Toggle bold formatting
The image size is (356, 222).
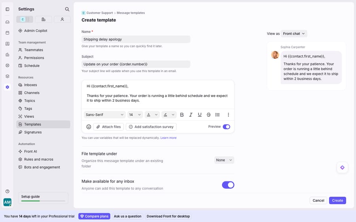[182, 115]
